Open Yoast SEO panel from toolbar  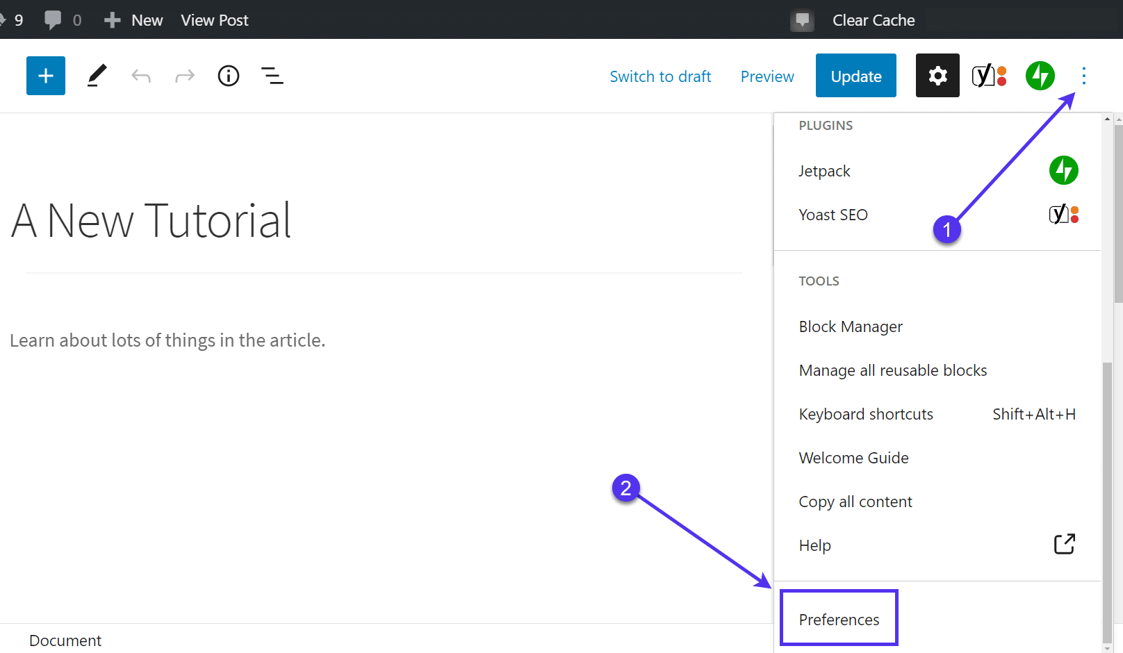[x=989, y=76]
